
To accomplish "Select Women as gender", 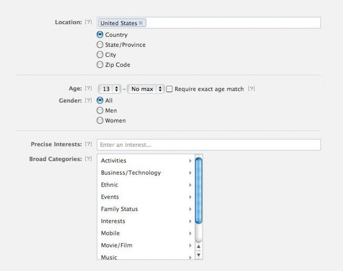I will tap(100, 120).
